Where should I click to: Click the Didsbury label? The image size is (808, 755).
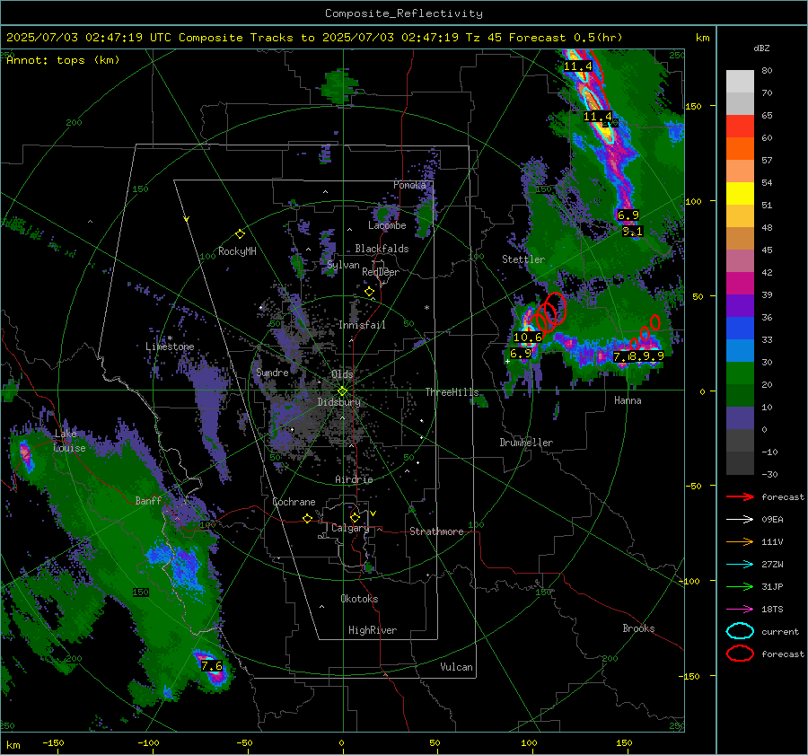tap(339, 402)
